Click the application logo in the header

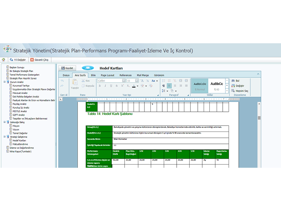[7, 49]
